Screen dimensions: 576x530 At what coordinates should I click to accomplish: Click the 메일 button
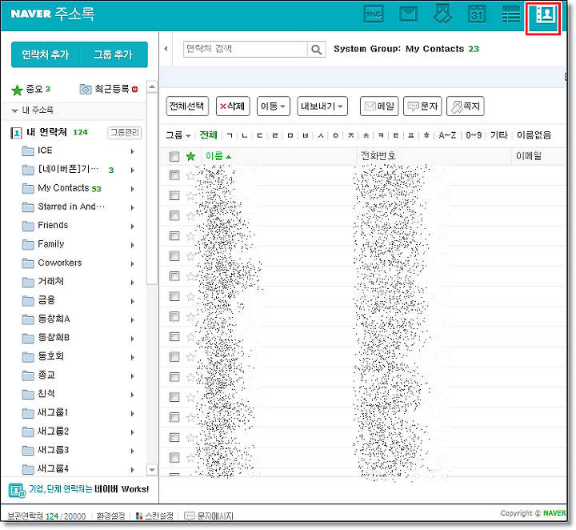point(379,106)
